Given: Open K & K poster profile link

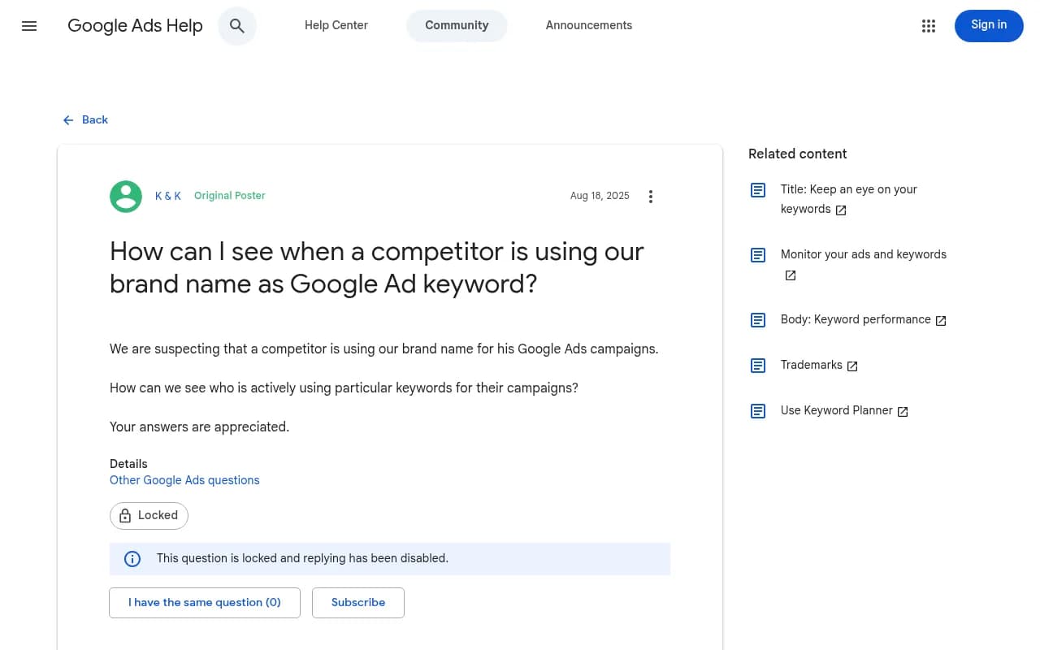Looking at the screenshot, I should tap(168, 196).
